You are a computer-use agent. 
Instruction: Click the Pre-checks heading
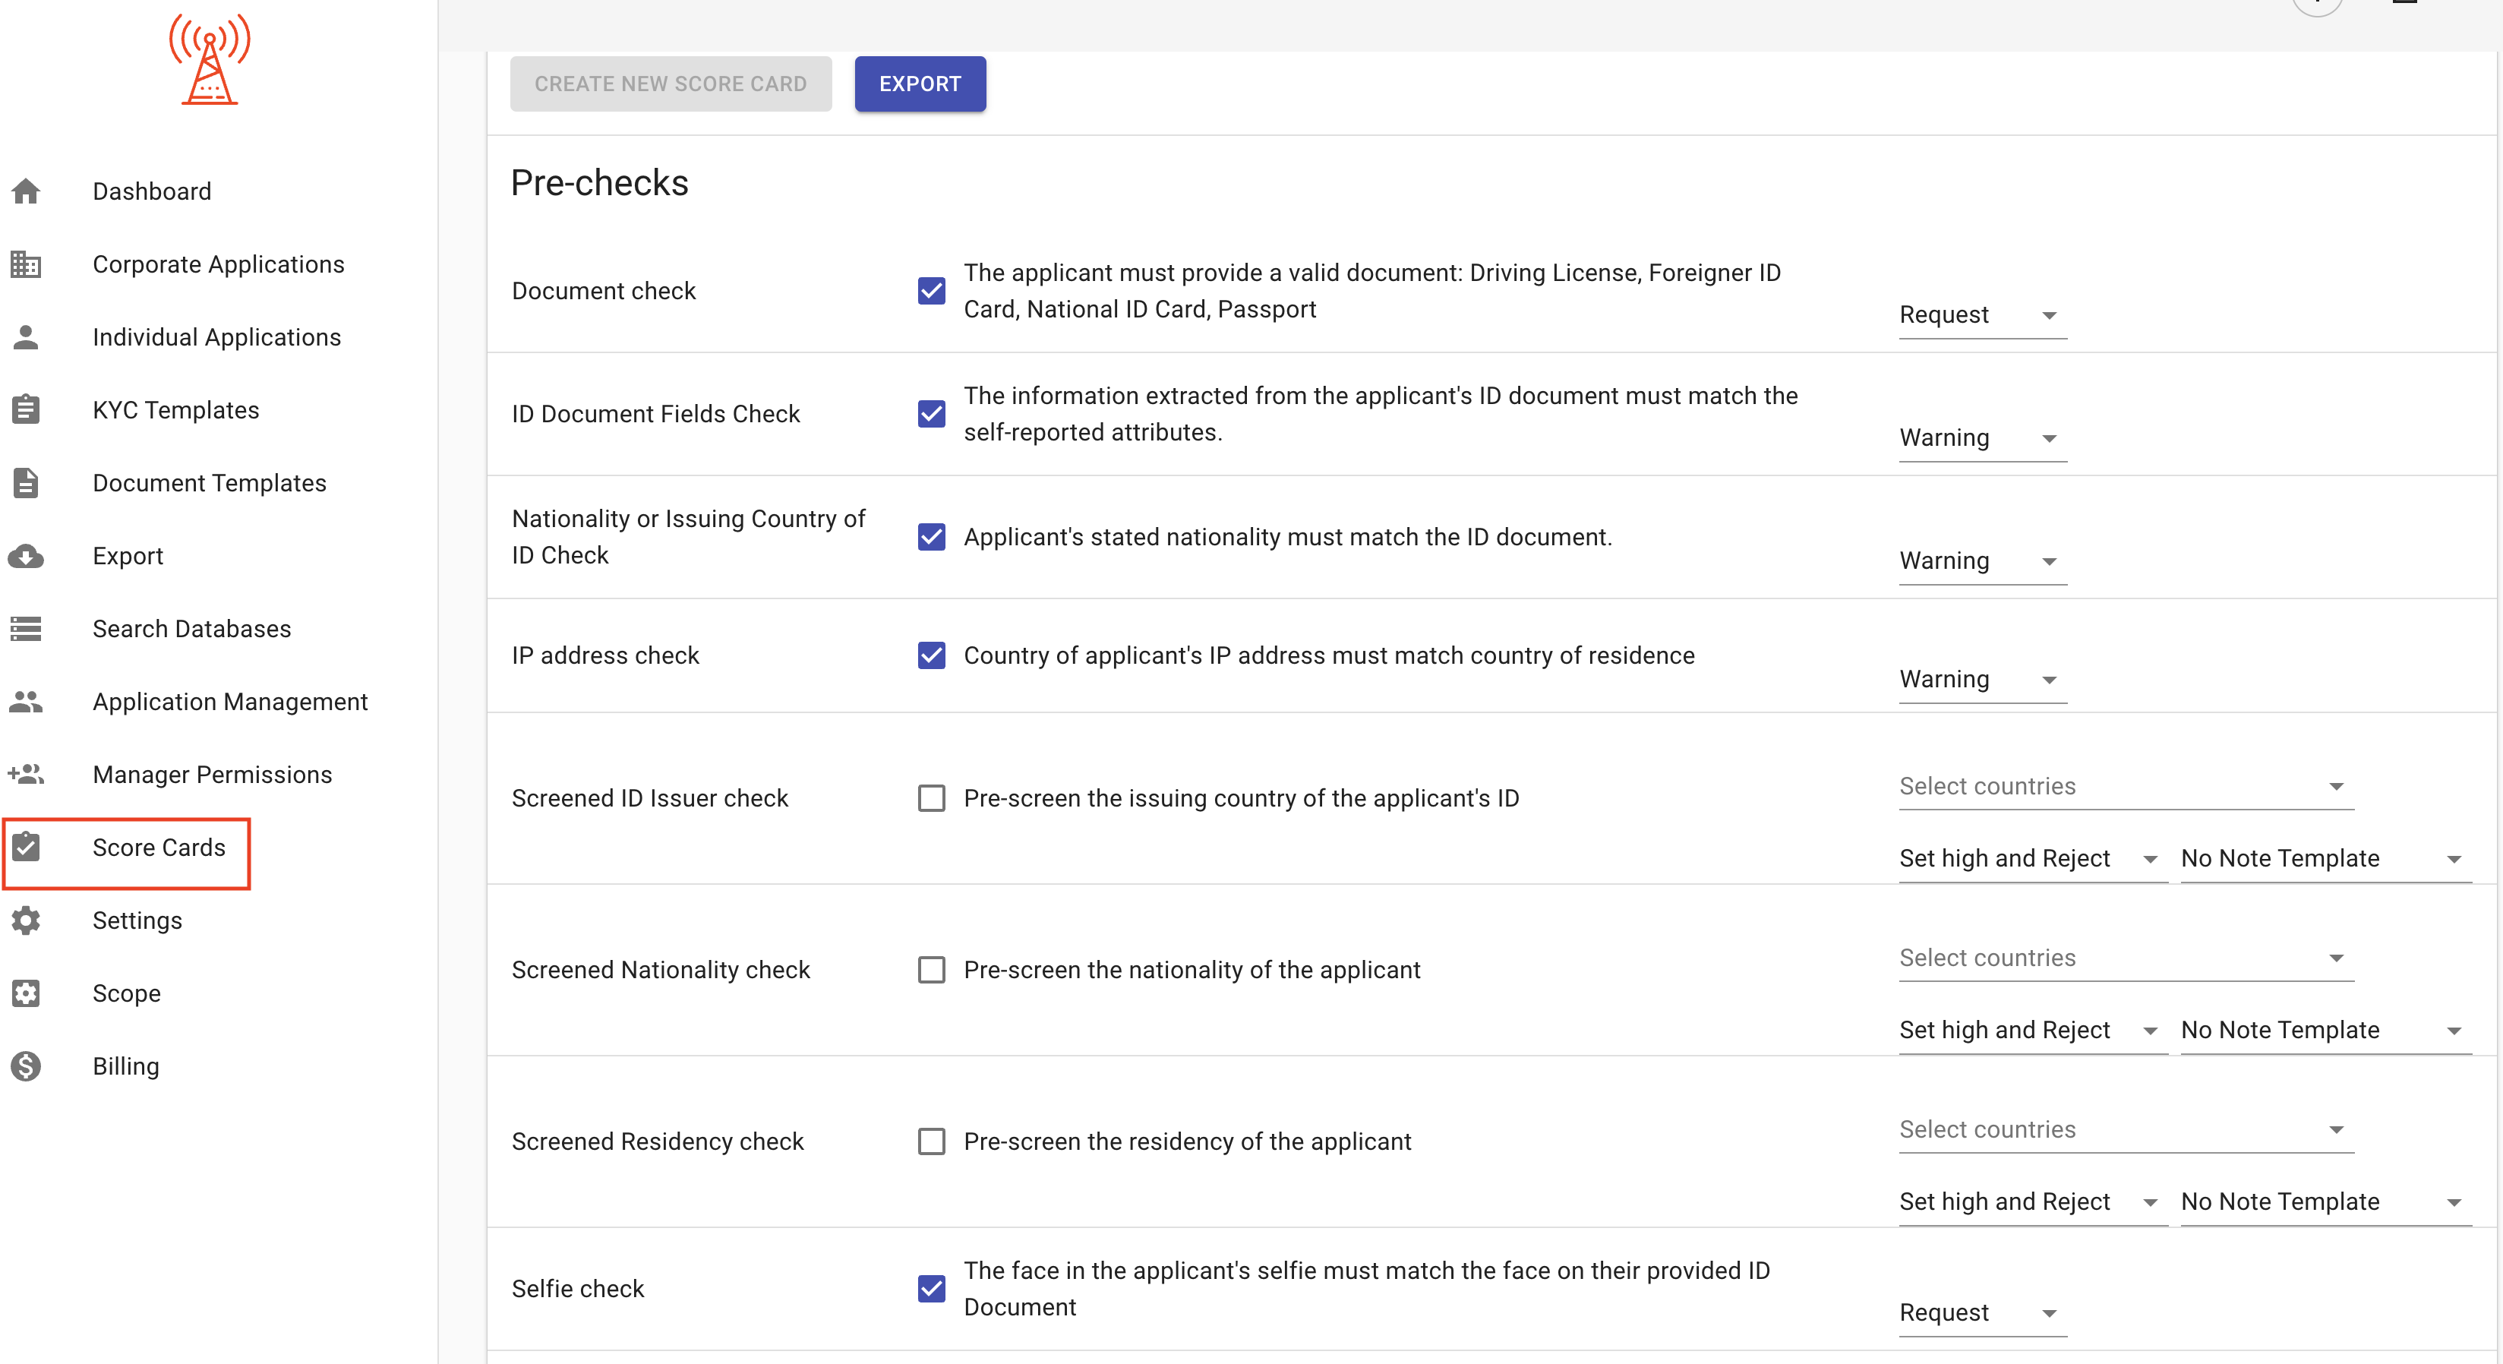pyautogui.click(x=599, y=182)
